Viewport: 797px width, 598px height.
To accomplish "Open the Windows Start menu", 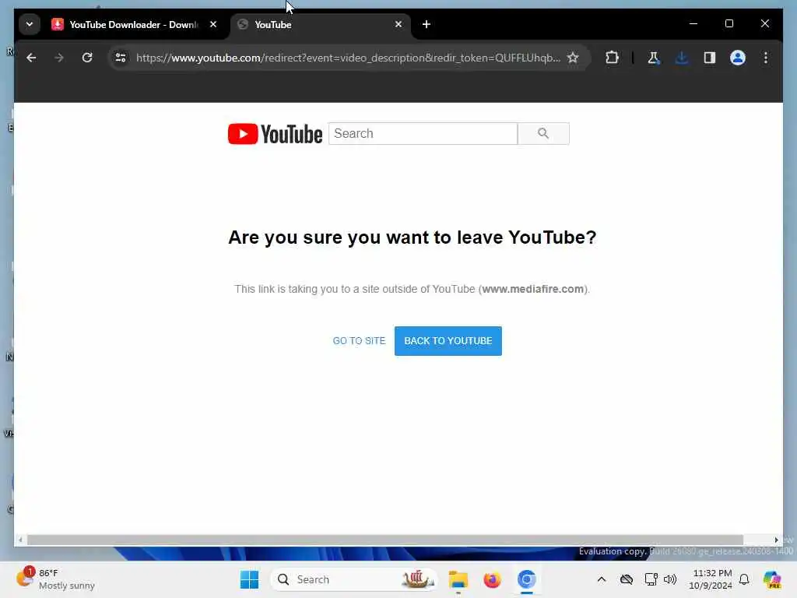I will pyautogui.click(x=249, y=579).
